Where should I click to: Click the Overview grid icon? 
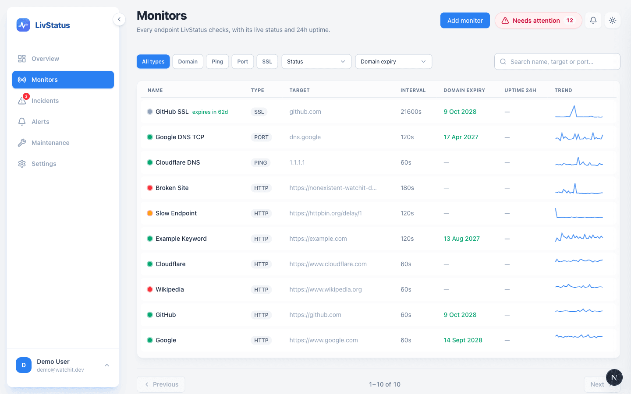(22, 59)
